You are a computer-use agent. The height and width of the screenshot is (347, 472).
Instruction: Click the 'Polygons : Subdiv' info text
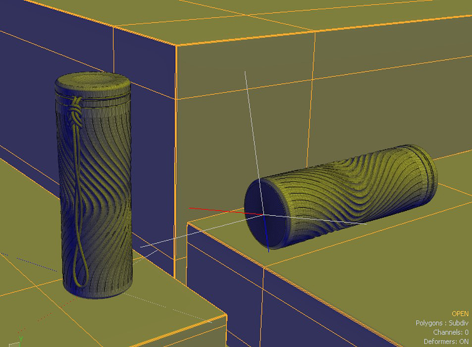coord(442,323)
